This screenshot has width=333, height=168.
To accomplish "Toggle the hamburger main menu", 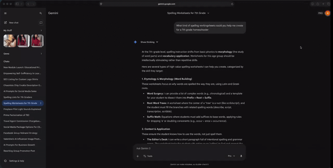I will (5, 13).
